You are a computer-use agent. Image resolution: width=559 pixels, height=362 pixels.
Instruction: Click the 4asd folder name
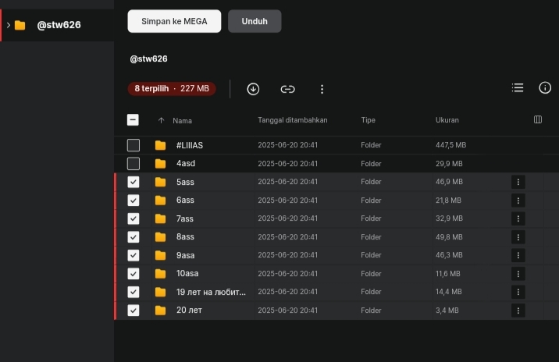pyautogui.click(x=186, y=164)
